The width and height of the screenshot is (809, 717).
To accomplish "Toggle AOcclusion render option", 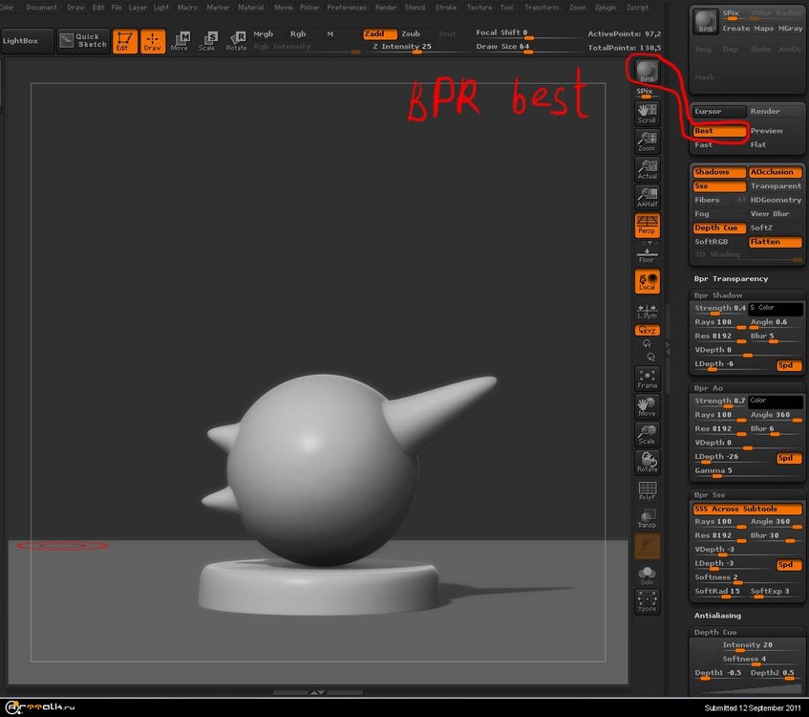I will (775, 172).
